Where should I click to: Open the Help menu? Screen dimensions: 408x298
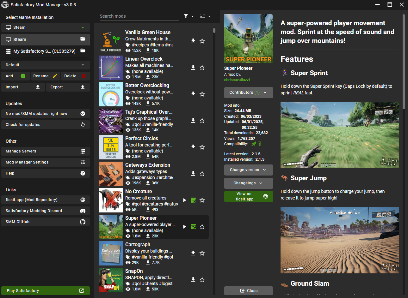click(x=46, y=173)
